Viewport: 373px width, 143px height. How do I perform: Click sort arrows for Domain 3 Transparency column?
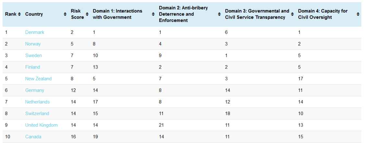(292, 14)
